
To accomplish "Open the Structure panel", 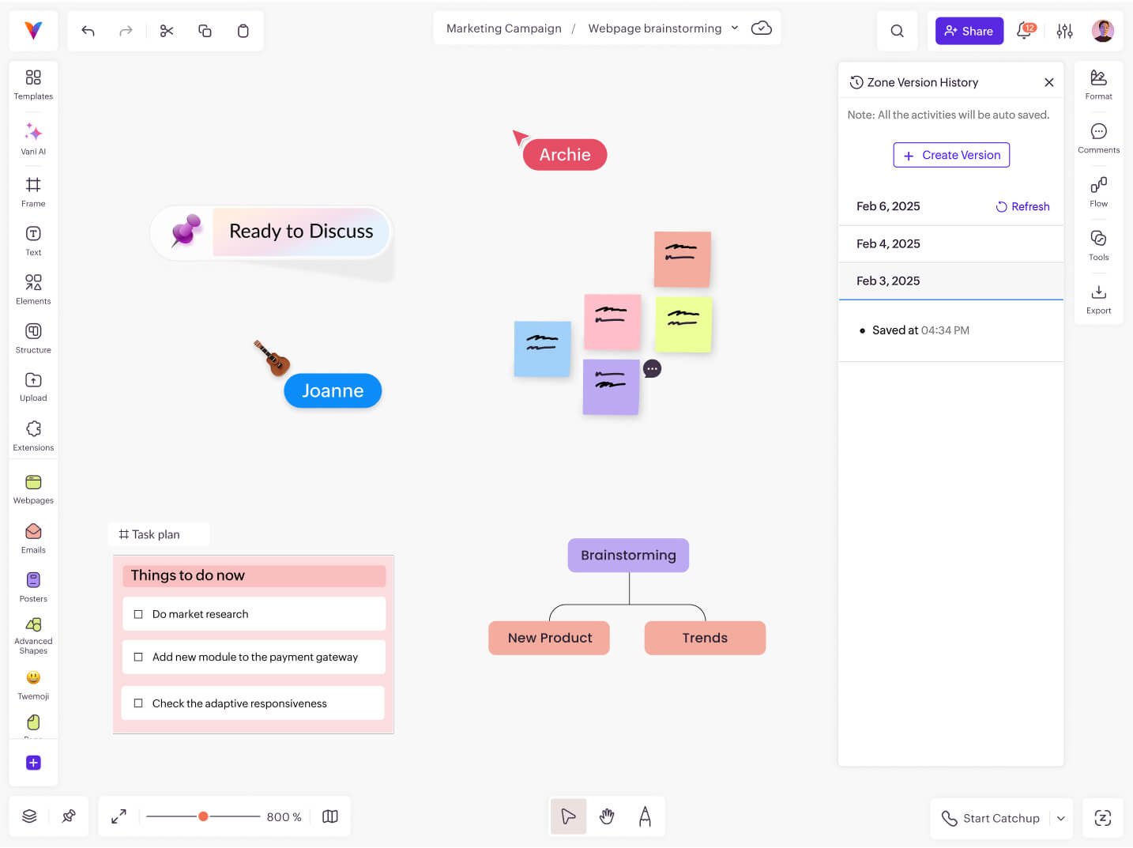I will point(33,337).
